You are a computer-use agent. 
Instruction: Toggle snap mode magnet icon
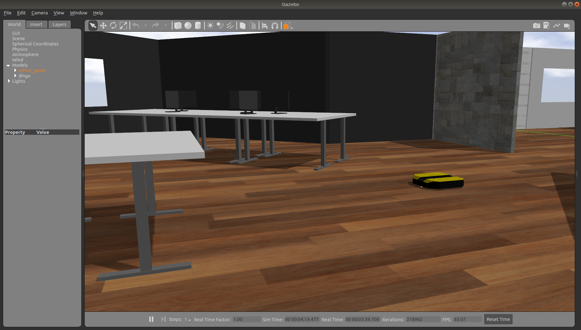tap(275, 26)
